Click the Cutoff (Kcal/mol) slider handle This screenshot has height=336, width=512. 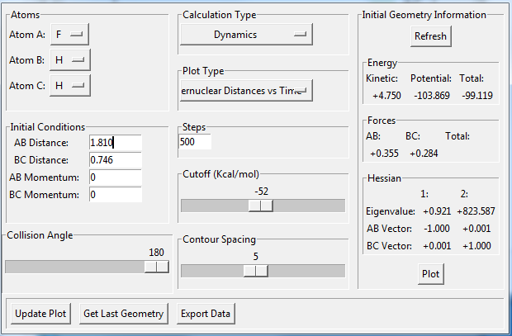tap(261, 206)
